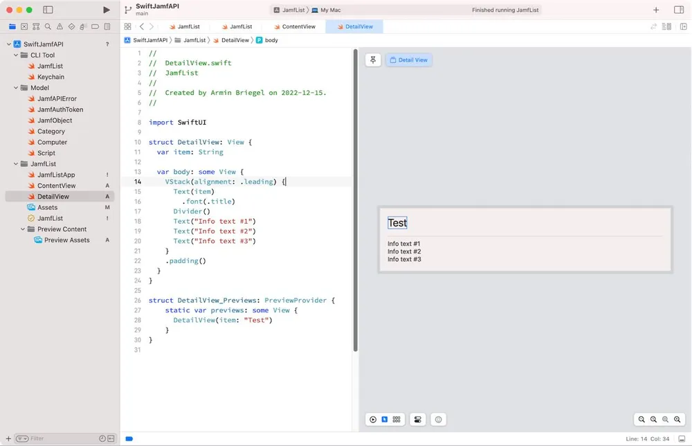The width and height of the screenshot is (692, 446).
Task: Open the Find navigator magnifying glass
Action: (48, 26)
